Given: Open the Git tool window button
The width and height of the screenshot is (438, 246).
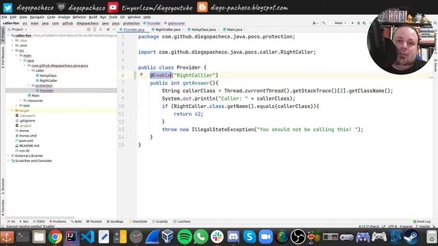Looking at the screenshot, I should click(11, 221).
